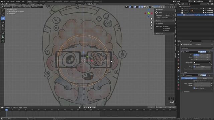
Task: Enable Adaptive Subdivision checkbox
Action: [x=194, y=81]
